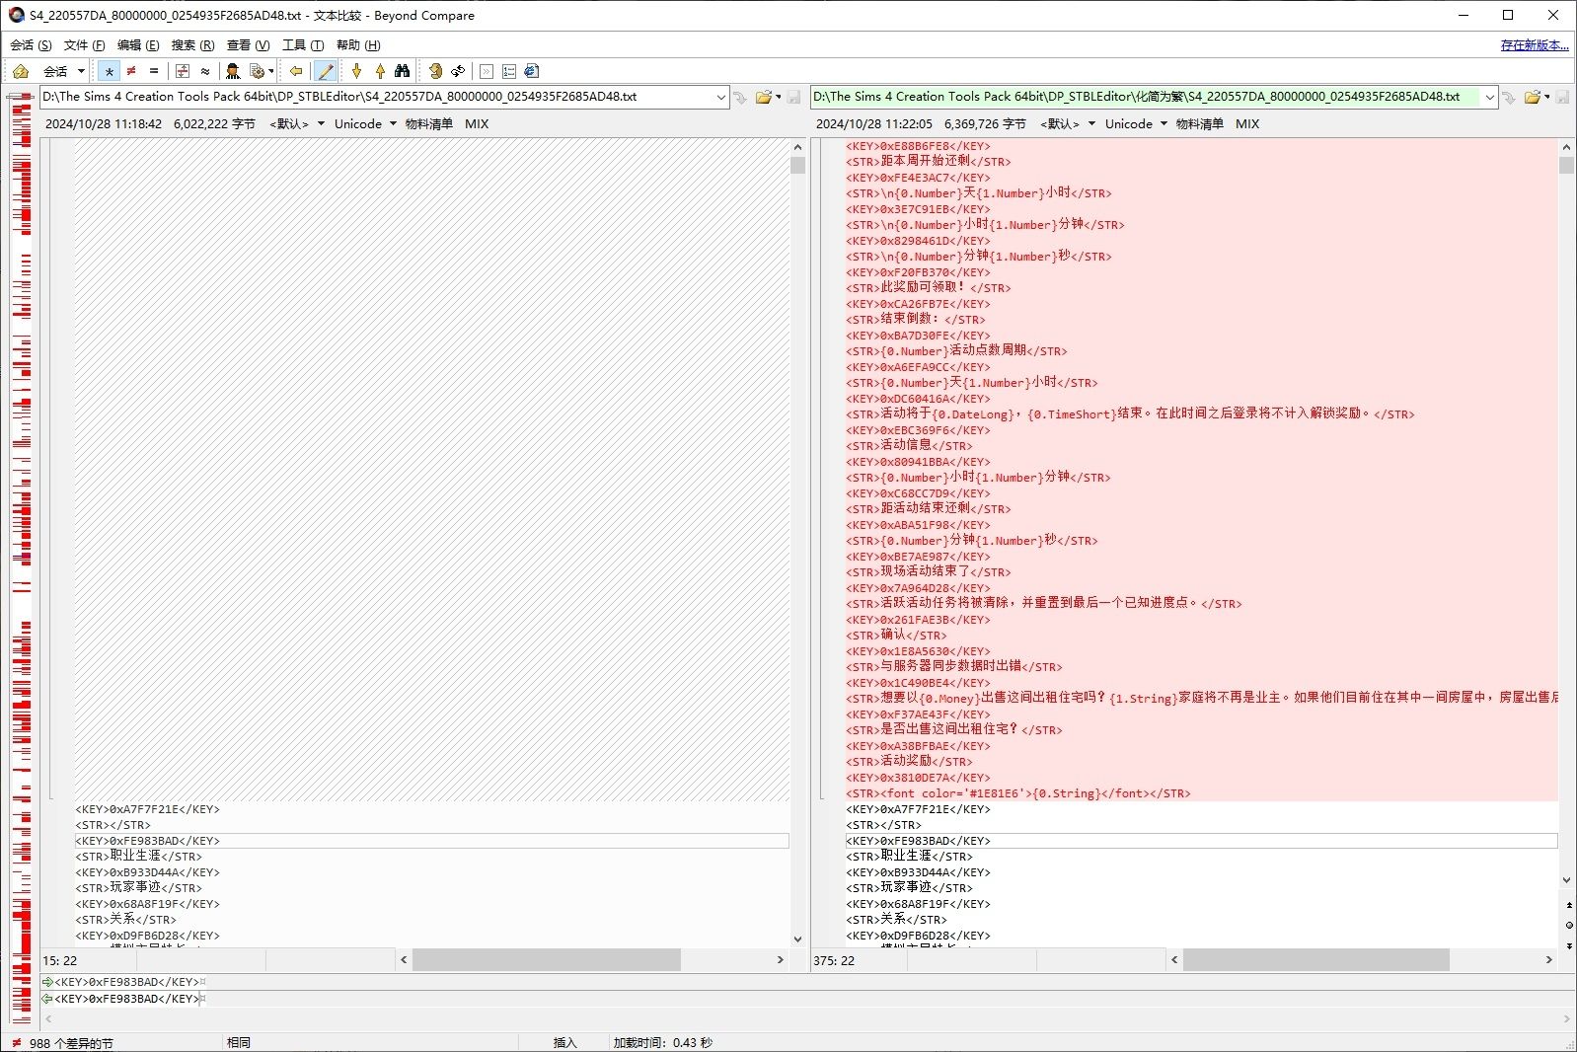Click right-pane line <STR>确认</STR>
Viewport: 1577px width, 1052px height.
(896, 636)
